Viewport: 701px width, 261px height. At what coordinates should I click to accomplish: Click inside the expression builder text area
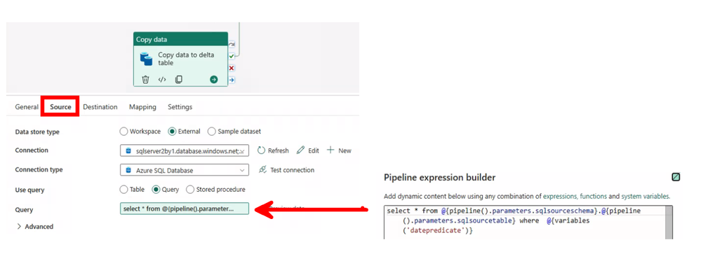[524, 223]
